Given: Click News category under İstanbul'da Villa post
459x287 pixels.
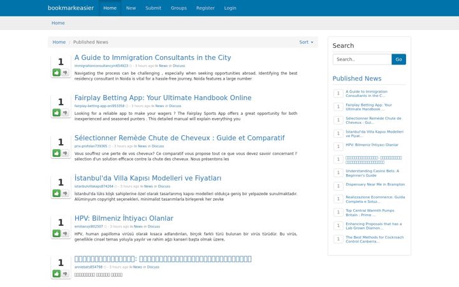Looking at the screenshot, I should (149, 186).
